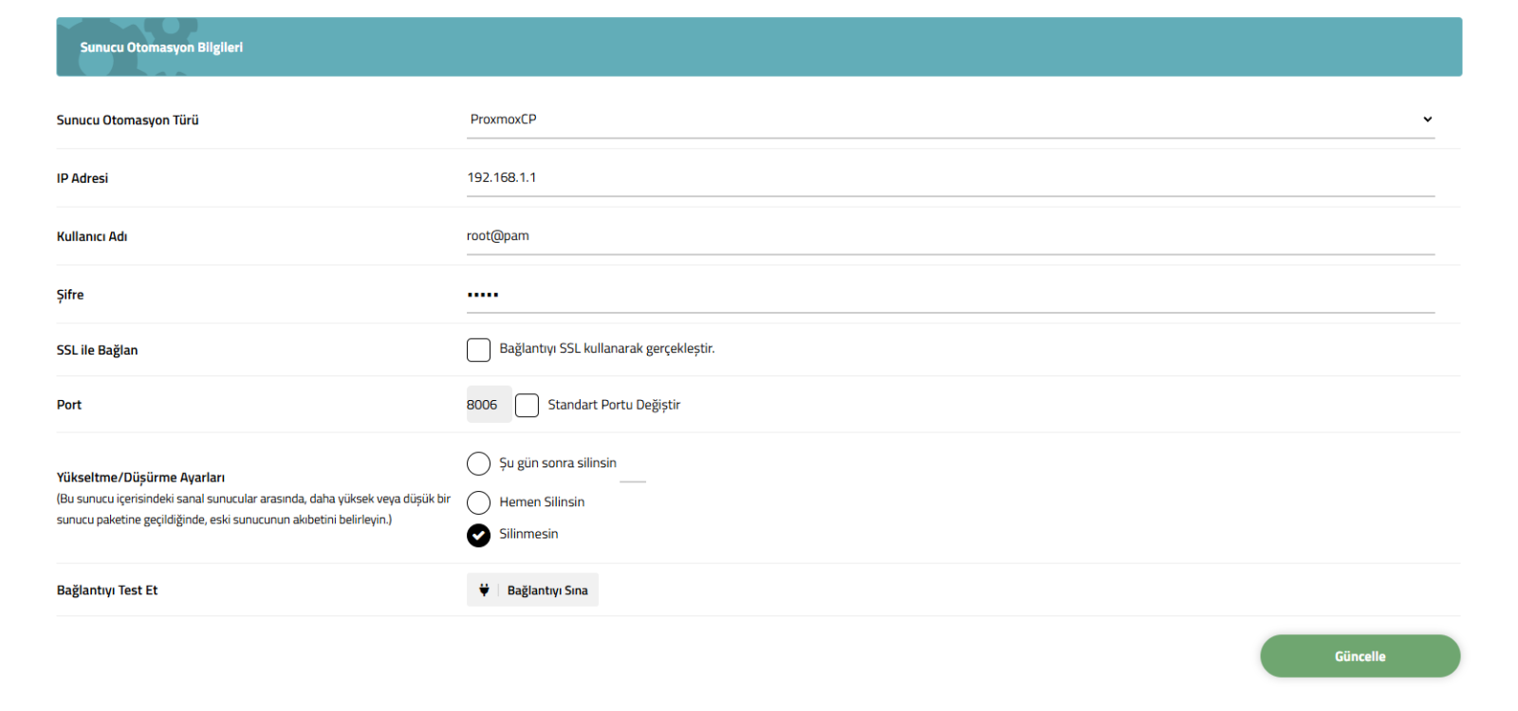Focus the IP Adresi field with 192.168.1.1

949,178
